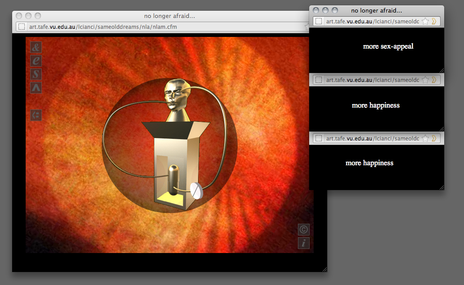Show info via the italic 'i' icon
Screen dimensions: 464x285
(304, 243)
